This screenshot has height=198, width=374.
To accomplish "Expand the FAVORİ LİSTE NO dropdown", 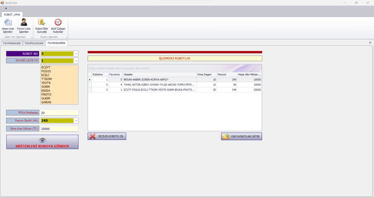I will coord(76,61).
